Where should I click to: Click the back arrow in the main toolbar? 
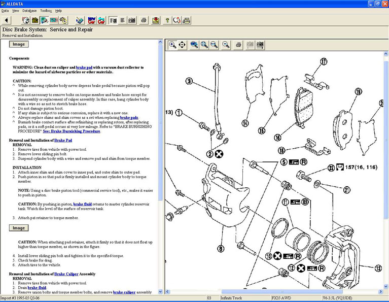click(x=7, y=20)
